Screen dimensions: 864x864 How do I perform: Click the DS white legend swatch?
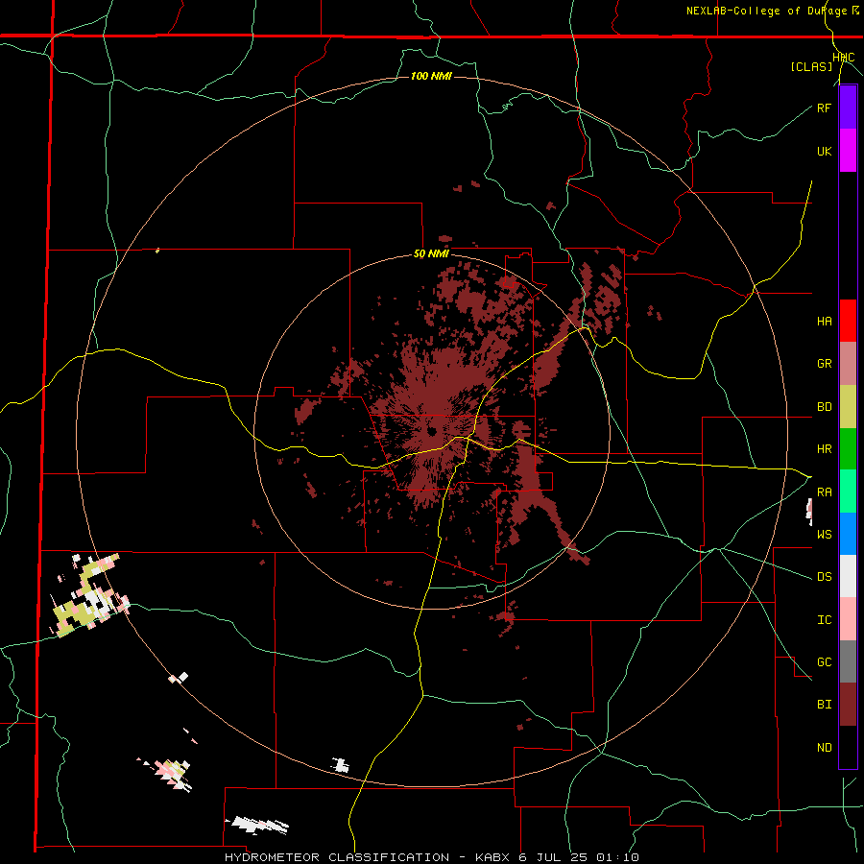[848, 576]
